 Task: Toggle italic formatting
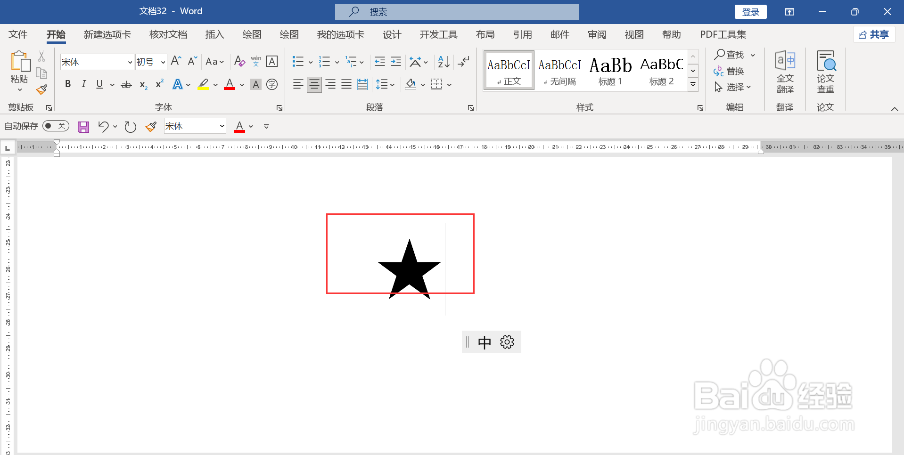click(x=83, y=84)
